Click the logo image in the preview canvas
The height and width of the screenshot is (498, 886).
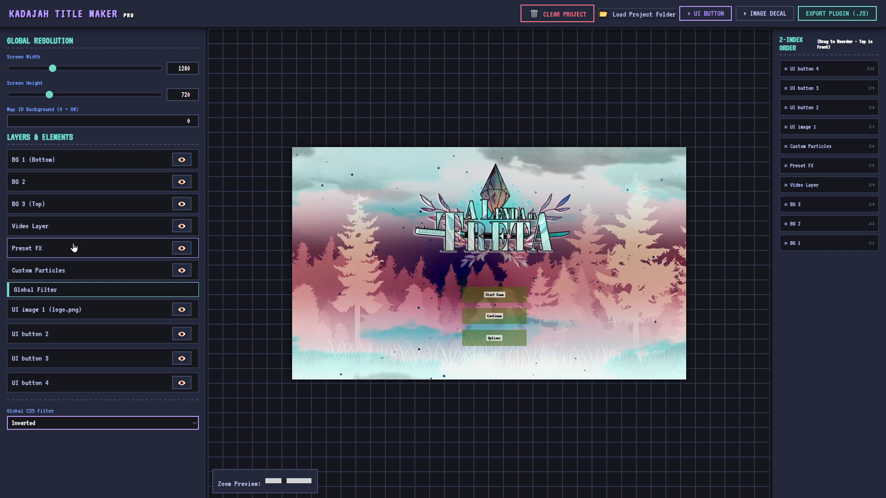tap(492, 215)
